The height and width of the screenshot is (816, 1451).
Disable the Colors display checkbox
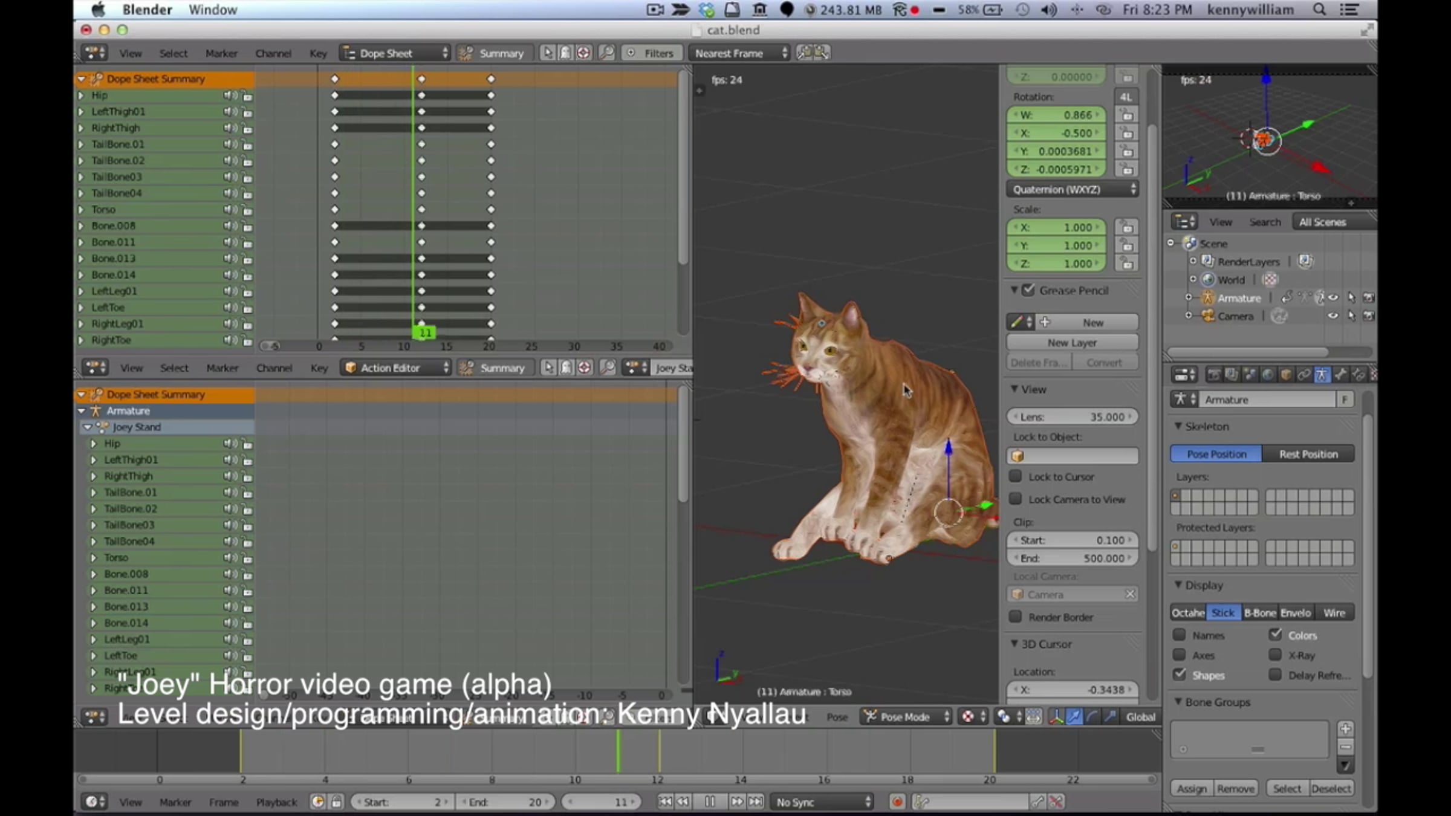[1276, 635]
